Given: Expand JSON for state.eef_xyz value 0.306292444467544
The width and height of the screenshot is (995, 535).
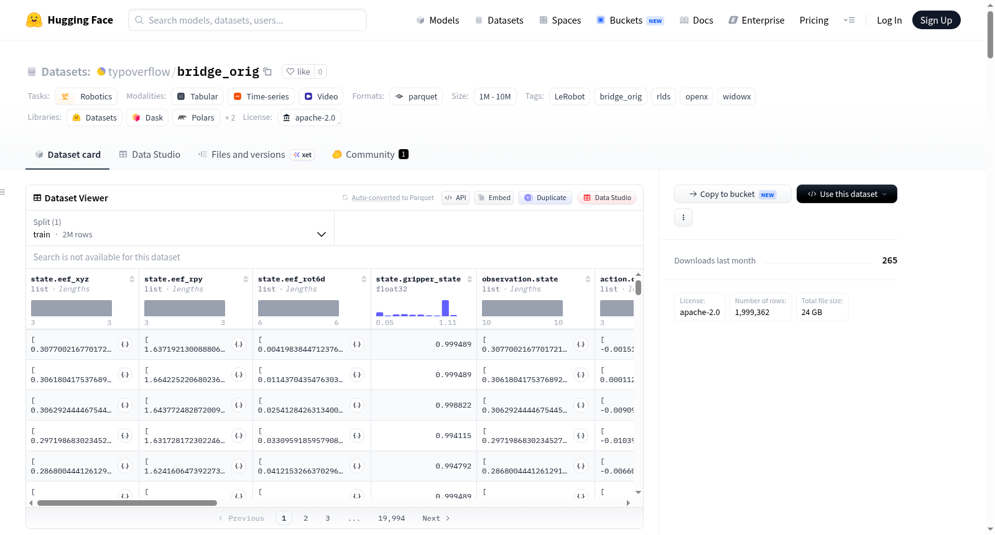Looking at the screenshot, I should click(125, 405).
